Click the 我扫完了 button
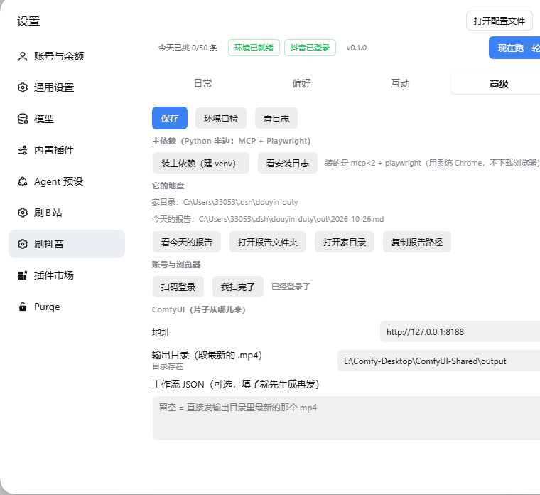 coord(238,287)
